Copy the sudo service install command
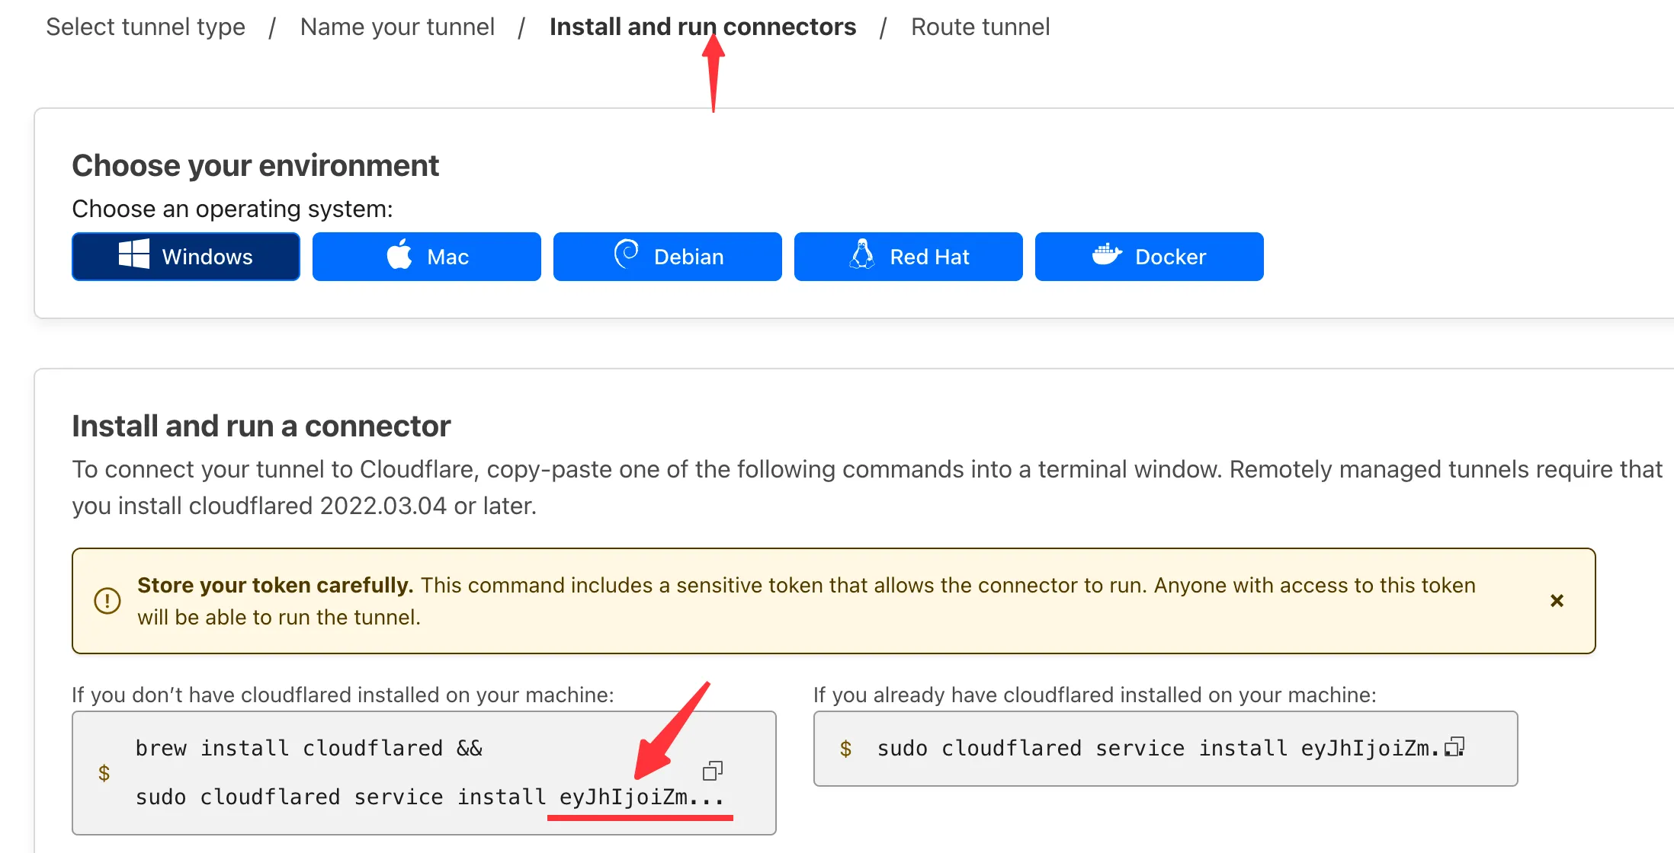Viewport: 1674px width, 853px height. pos(1454,747)
